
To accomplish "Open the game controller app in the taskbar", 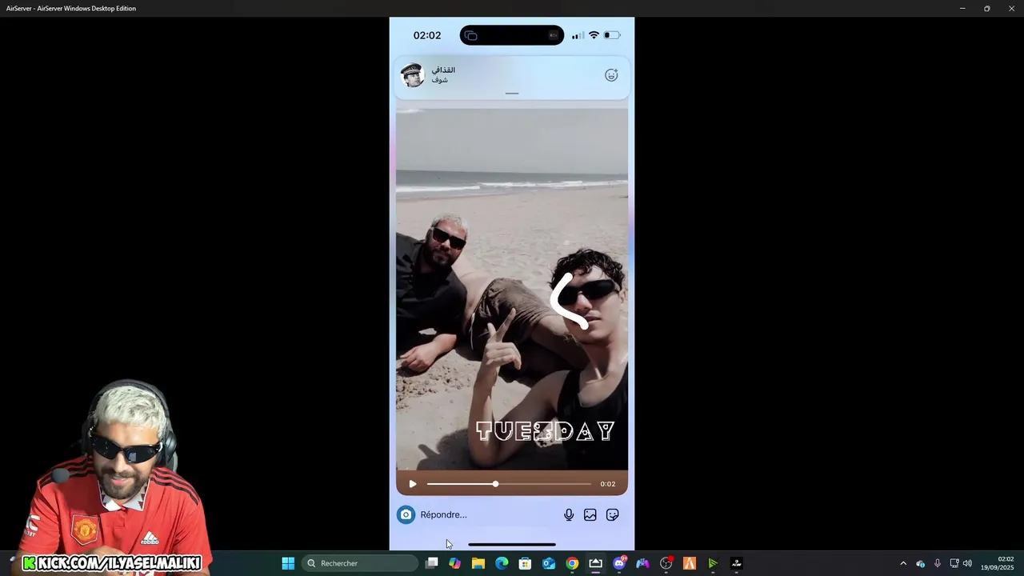I will 642,563.
